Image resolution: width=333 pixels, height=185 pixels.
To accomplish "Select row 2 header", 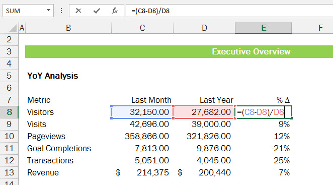I will point(9,39).
